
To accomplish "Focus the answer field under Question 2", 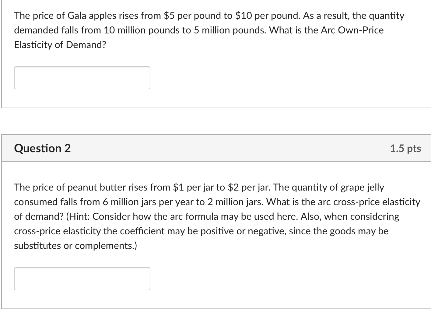I will click(x=82, y=279).
